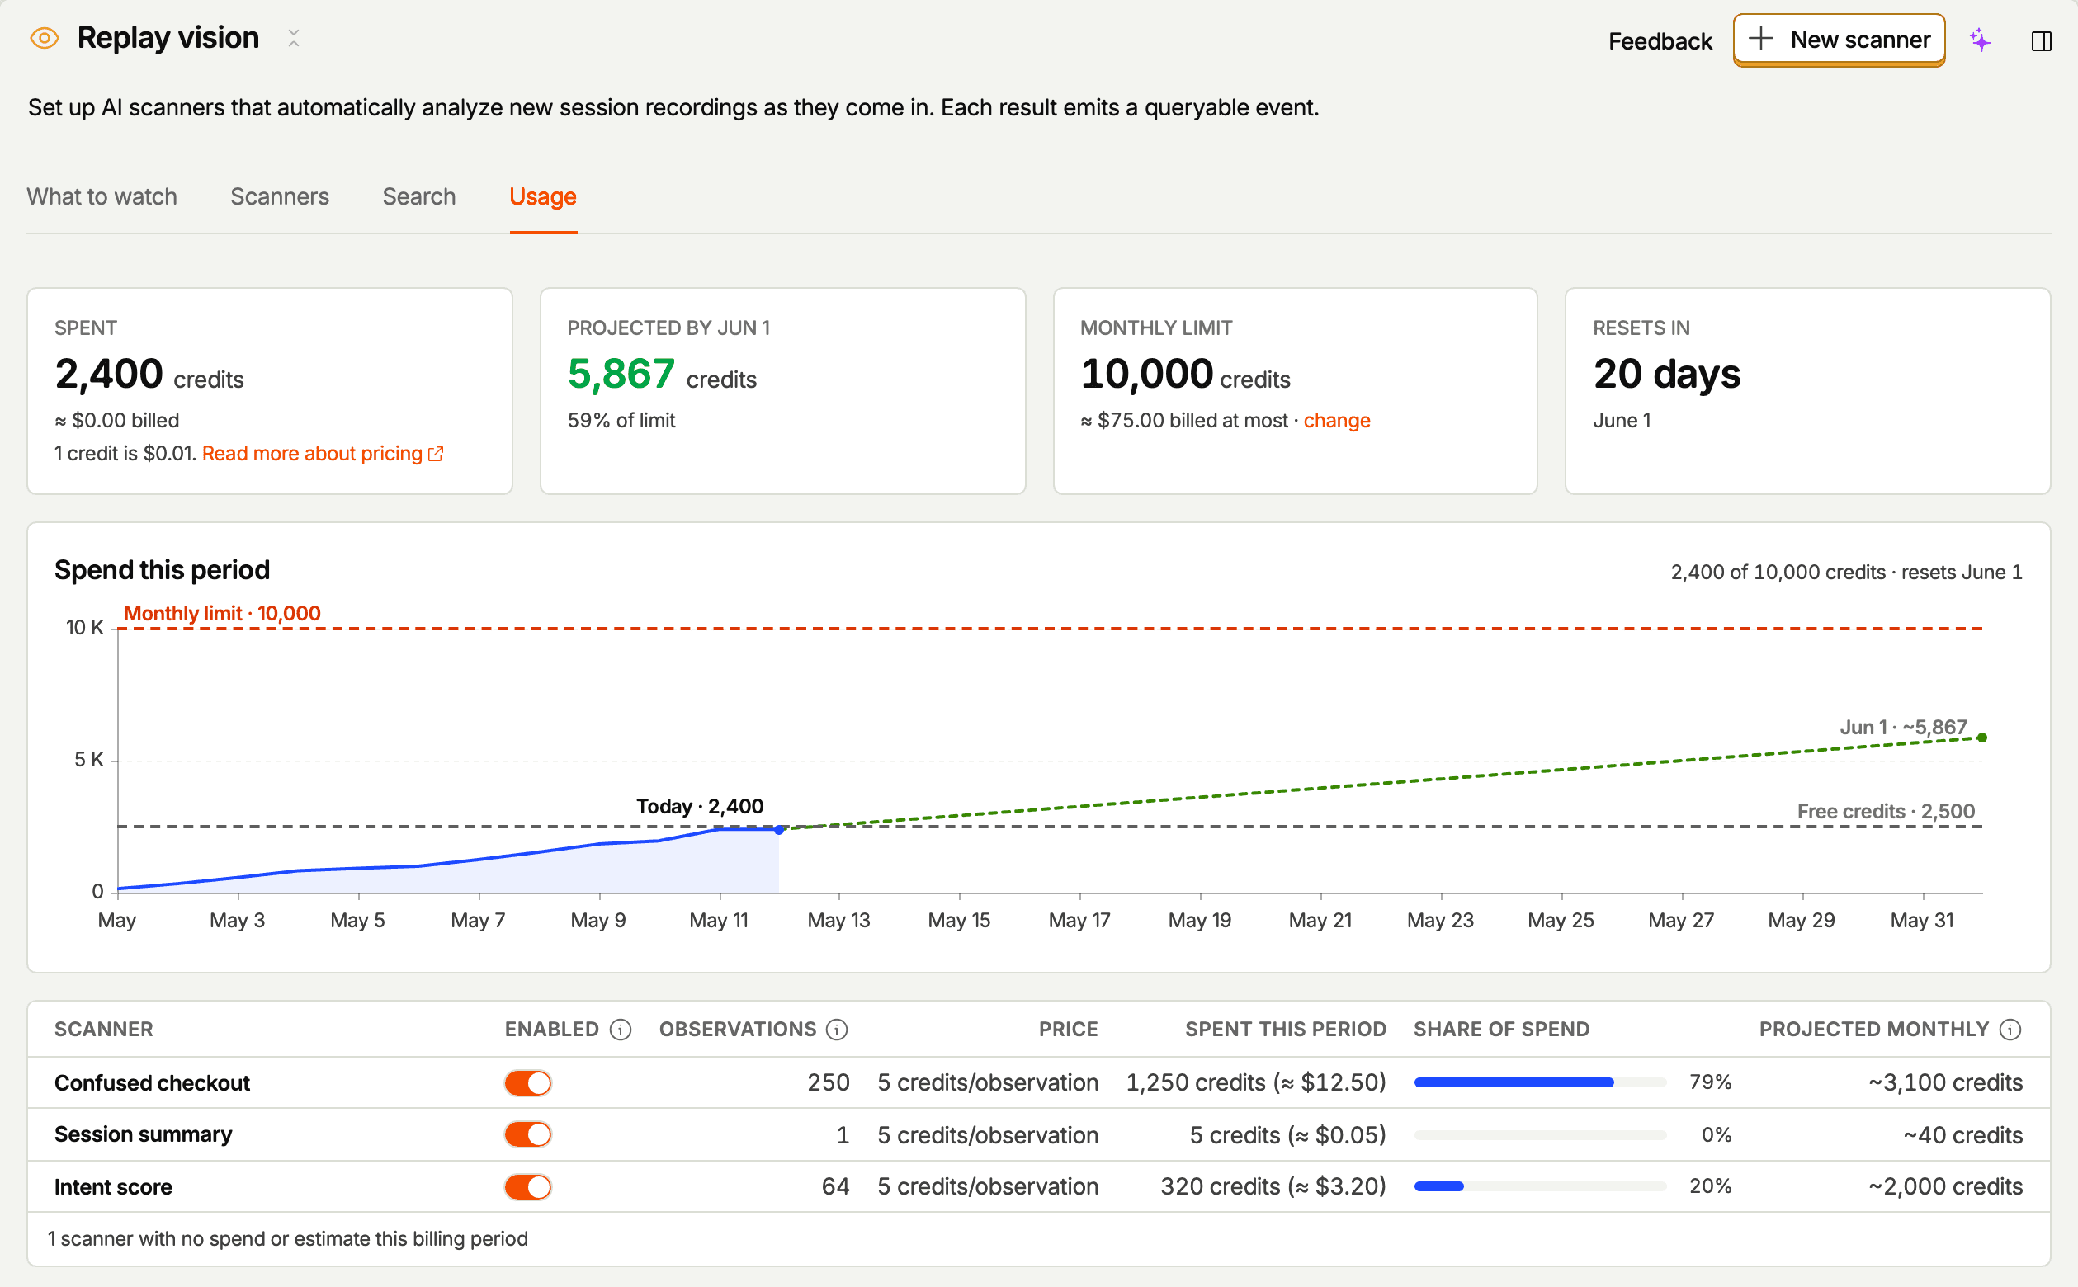Open the Session summary scanner row name
2078x1287 pixels.
(x=143, y=1134)
